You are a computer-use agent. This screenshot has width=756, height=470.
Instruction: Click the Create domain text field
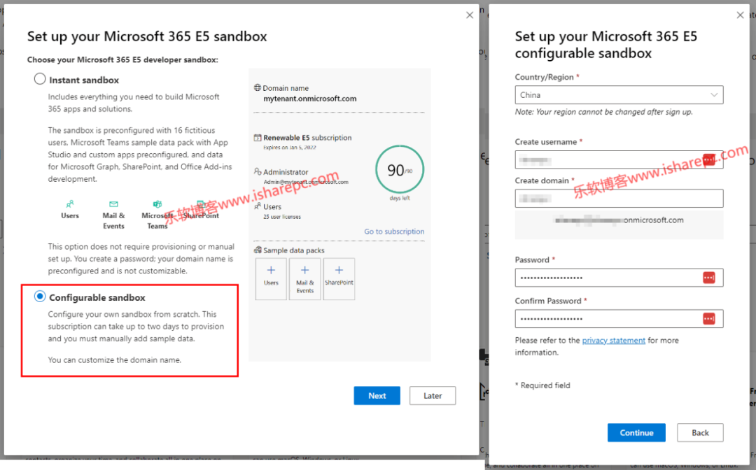[x=619, y=199]
